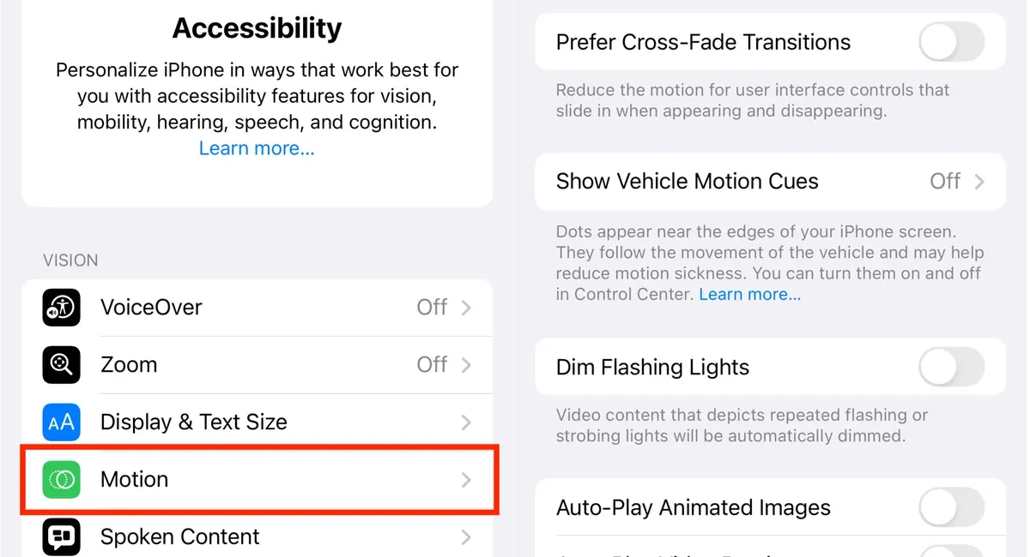Open Display & Text Size chevron

click(x=466, y=422)
